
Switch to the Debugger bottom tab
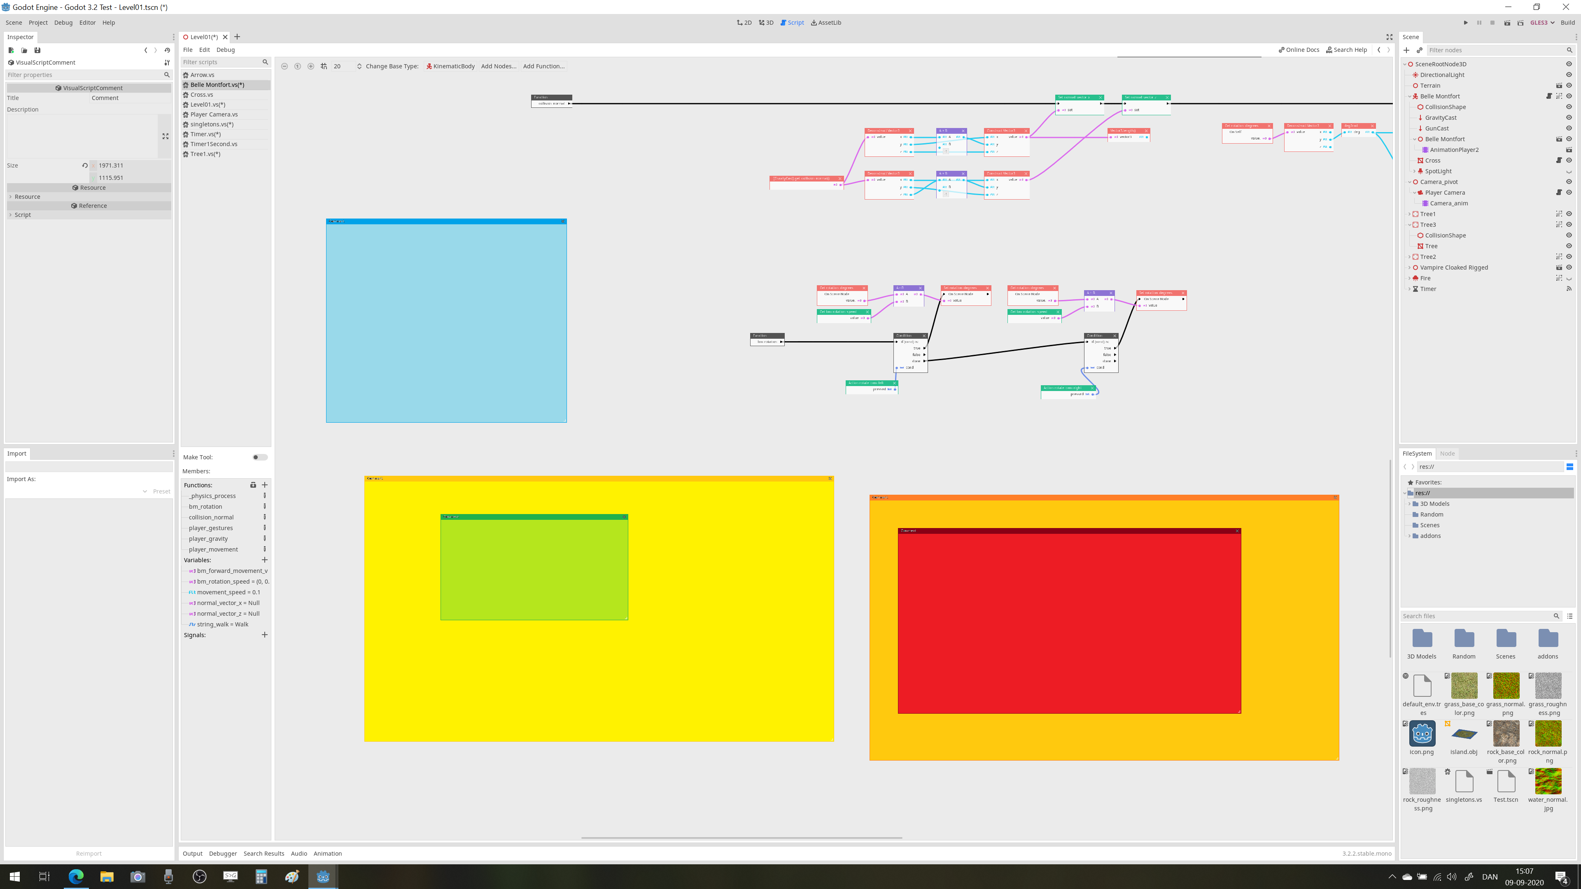coord(222,854)
